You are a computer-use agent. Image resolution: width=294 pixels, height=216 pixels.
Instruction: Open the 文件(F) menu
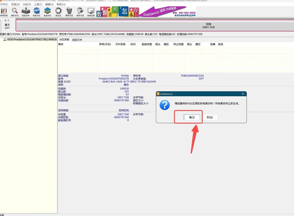(x=4, y=5)
